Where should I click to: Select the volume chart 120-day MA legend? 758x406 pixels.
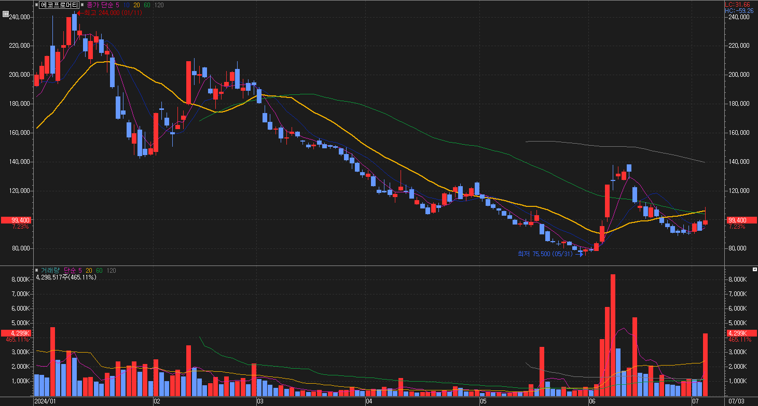(112, 270)
